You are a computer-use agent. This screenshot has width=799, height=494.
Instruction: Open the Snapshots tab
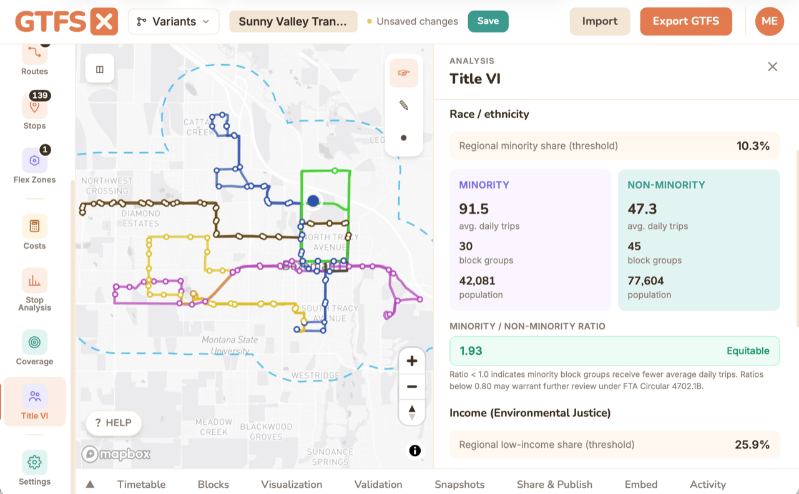459,484
